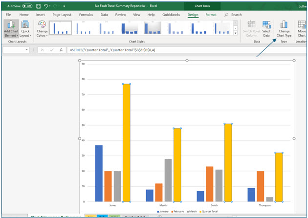
Task: Select the Format tab under Chart Tools
Action: click(x=211, y=15)
